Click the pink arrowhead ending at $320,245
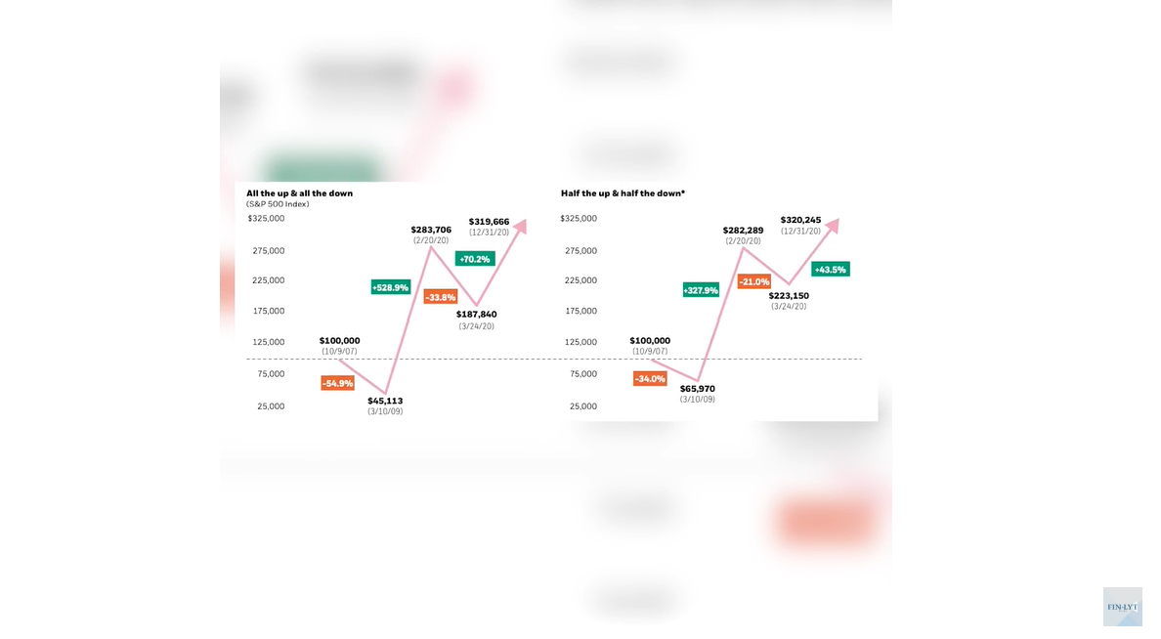 (833, 226)
